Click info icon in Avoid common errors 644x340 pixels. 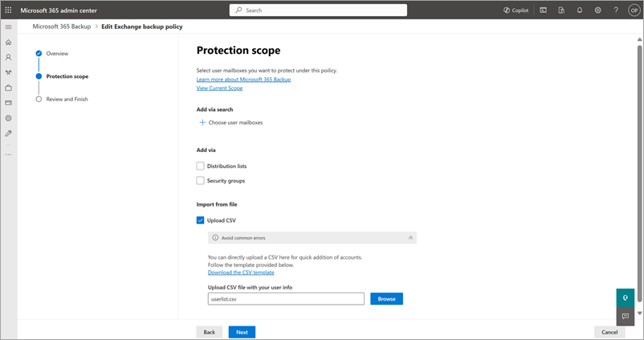[x=215, y=238]
